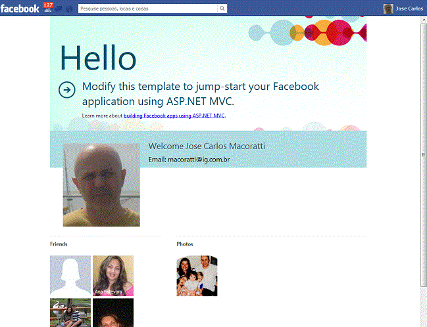Click the vertical scrollbar thumb

[424, 154]
